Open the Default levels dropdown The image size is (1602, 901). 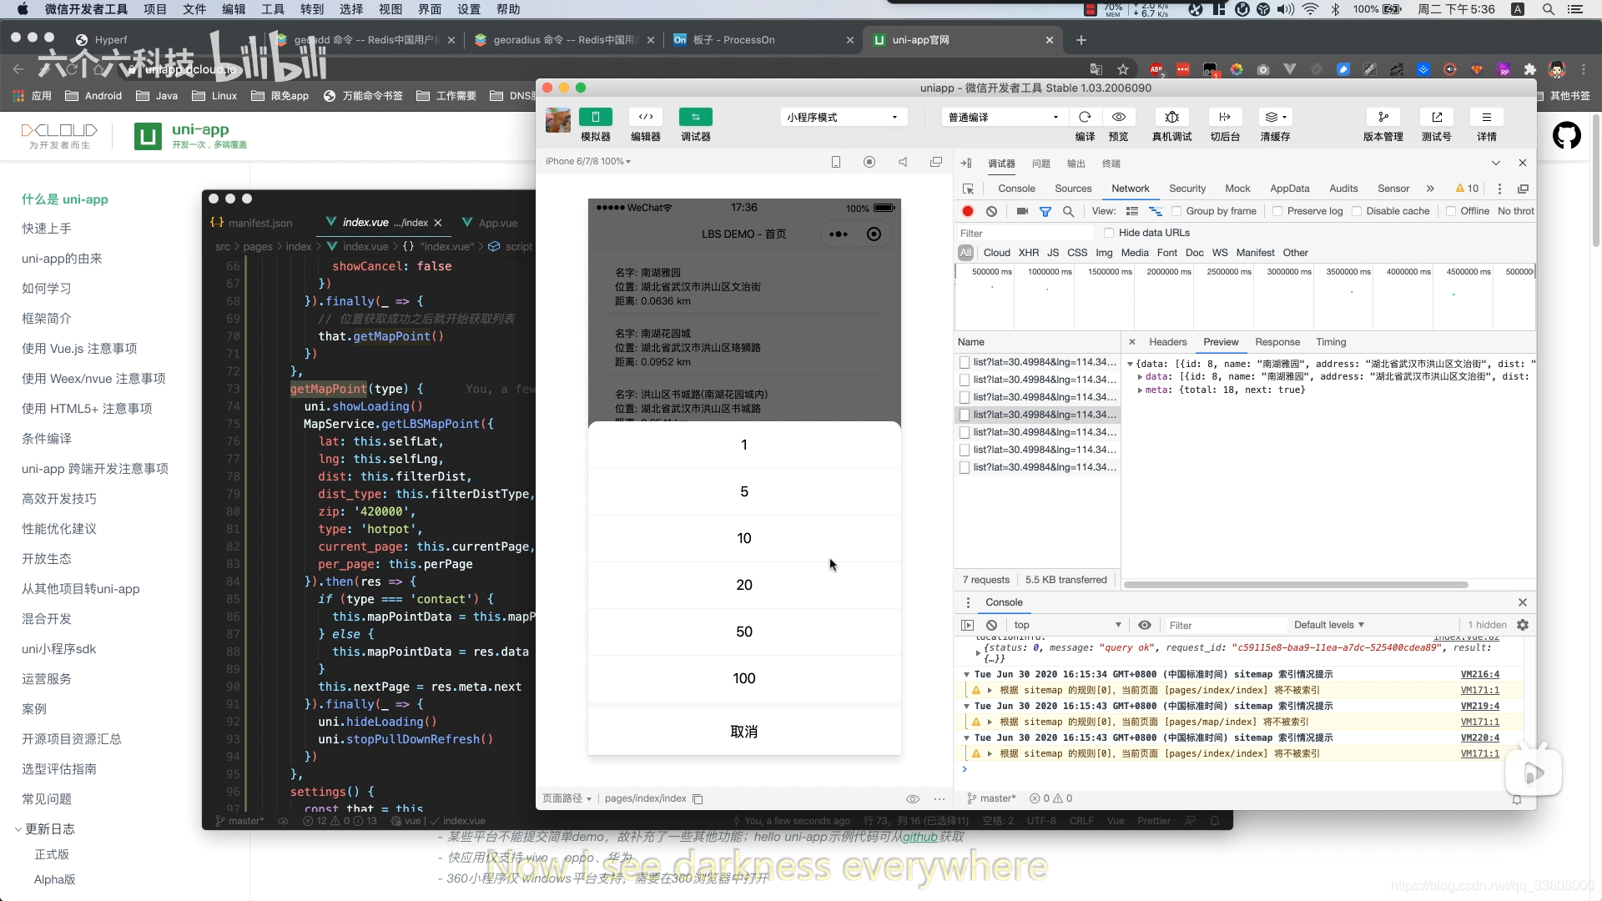point(1328,625)
